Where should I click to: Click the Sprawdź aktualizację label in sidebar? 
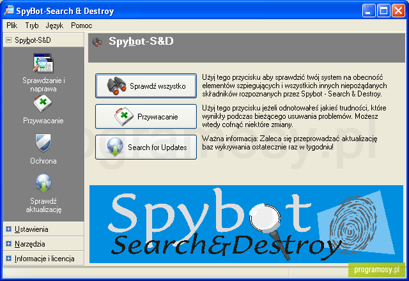pos(43,205)
